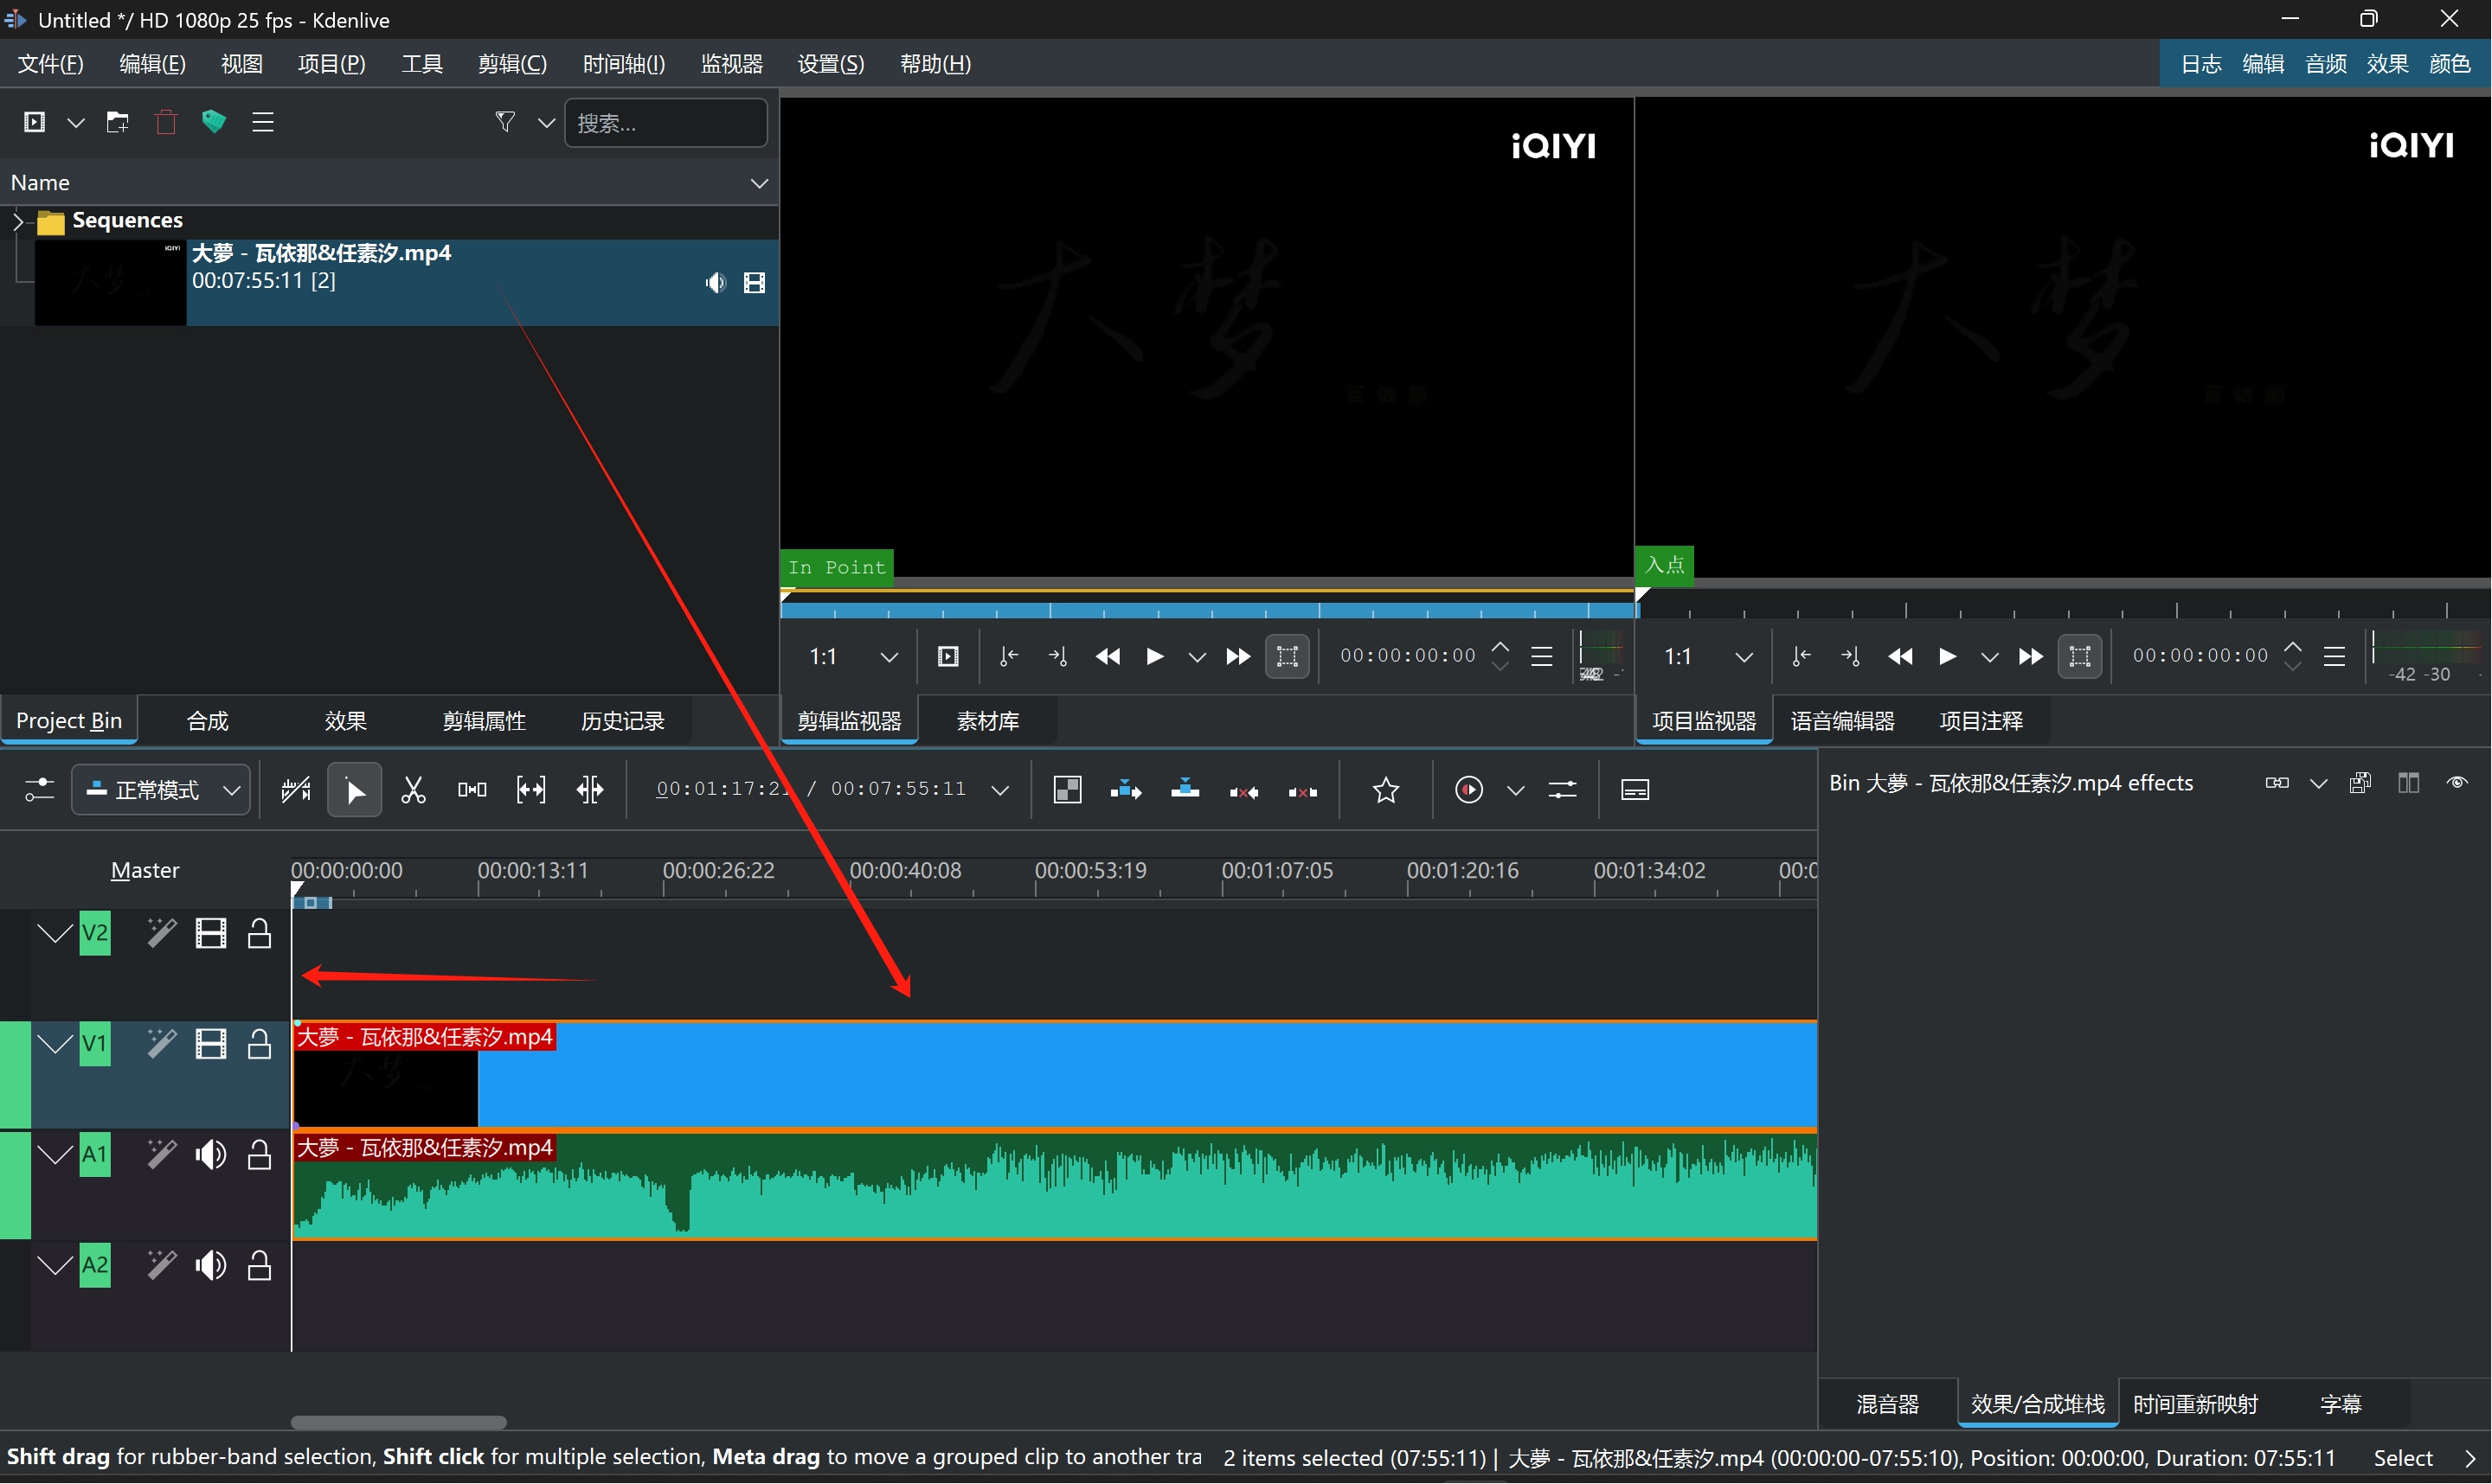Open timeline track settings icon at left

click(x=39, y=791)
